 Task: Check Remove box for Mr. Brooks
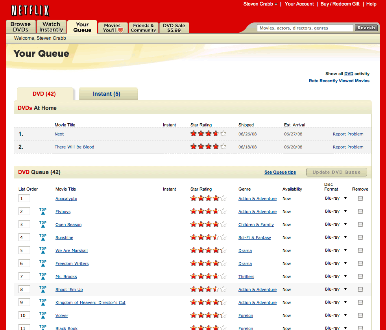(x=360, y=276)
